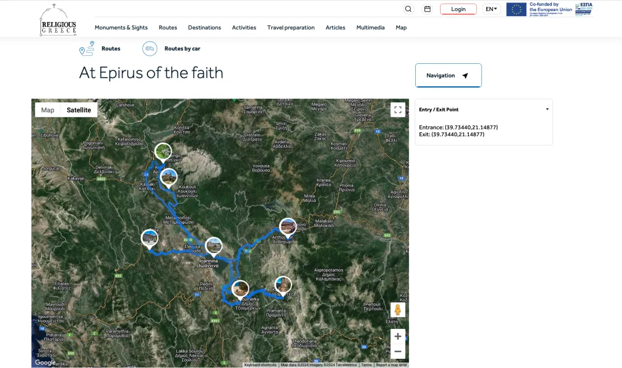Collapse the Entry / Exit Point panel
The height and width of the screenshot is (368, 622).
click(547, 109)
